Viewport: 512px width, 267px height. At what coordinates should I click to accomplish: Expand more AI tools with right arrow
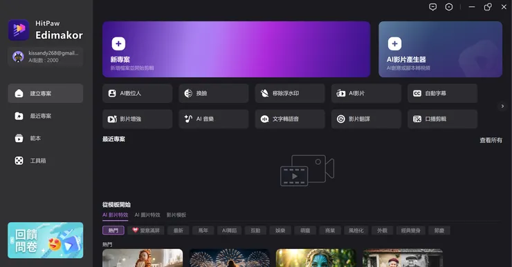[502, 106]
